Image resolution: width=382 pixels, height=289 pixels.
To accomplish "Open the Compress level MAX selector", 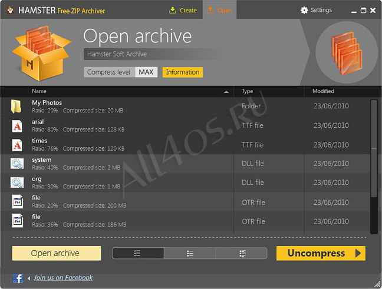I will click(x=121, y=72).
